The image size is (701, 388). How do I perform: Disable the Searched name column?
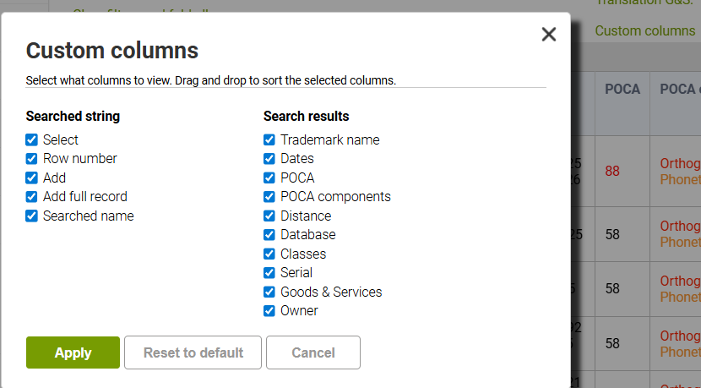pyautogui.click(x=32, y=216)
